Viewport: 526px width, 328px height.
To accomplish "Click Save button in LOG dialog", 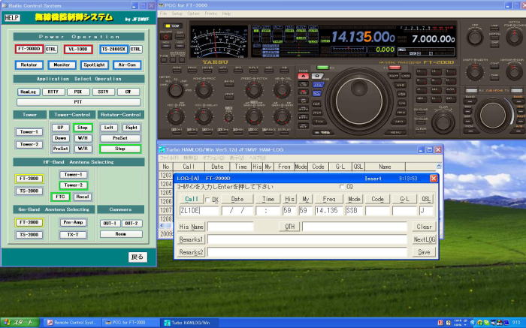I will coord(424,252).
